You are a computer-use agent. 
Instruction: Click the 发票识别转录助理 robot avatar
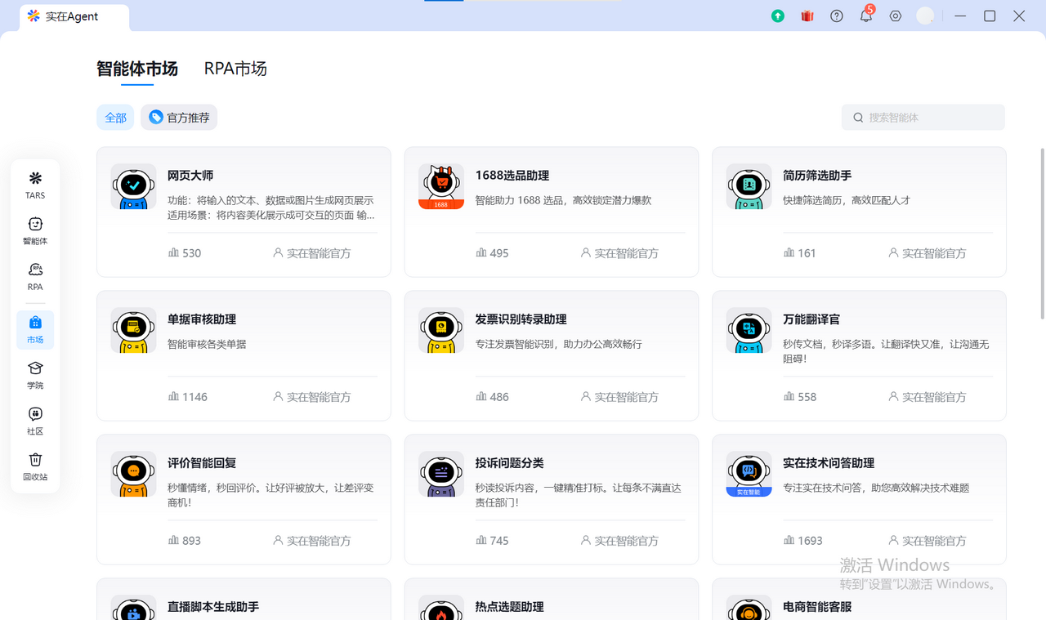441,330
